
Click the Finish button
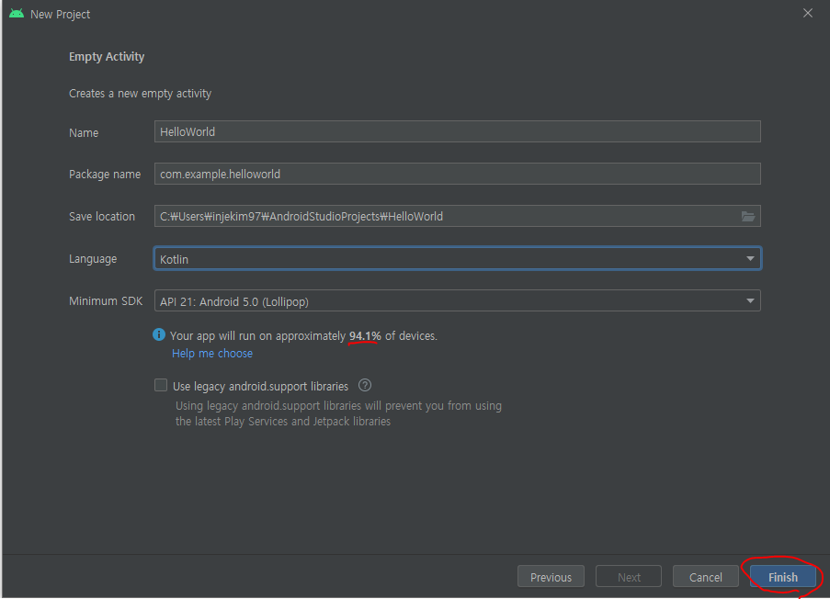(x=783, y=577)
